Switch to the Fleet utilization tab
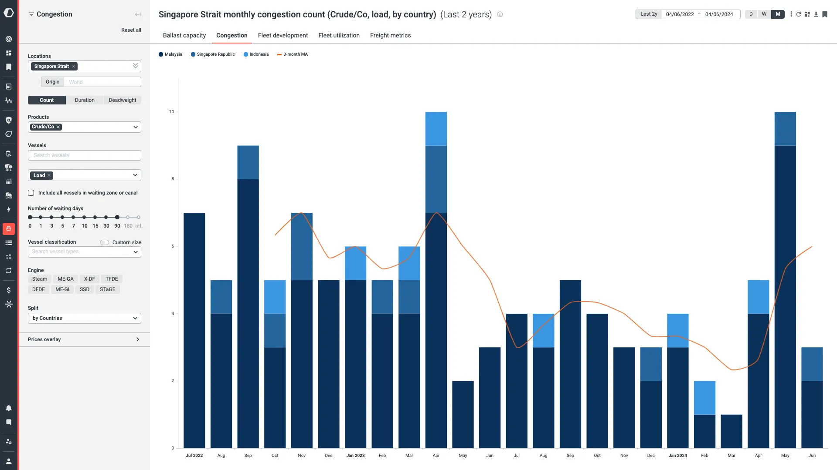The image size is (837, 470). [x=339, y=35]
